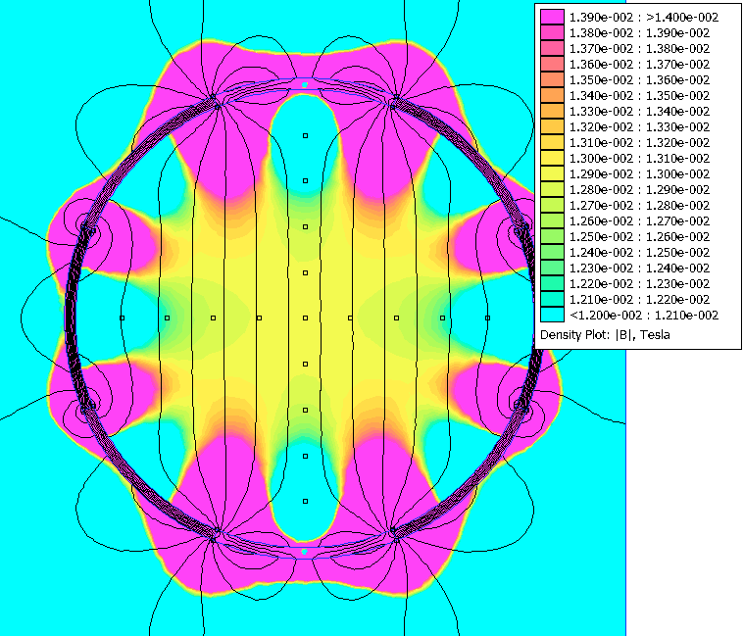The height and width of the screenshot is (636, 744).
Task: Select the 1.380e-002 : 1.390e-002 legend swatch
Action: [x=552, y=32]
